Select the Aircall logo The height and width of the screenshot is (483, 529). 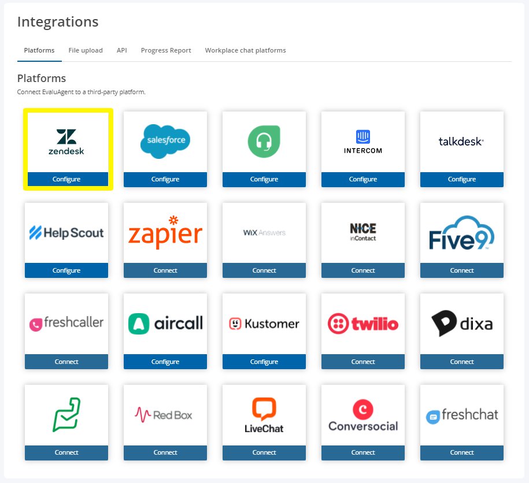click(x=165, y=324)
